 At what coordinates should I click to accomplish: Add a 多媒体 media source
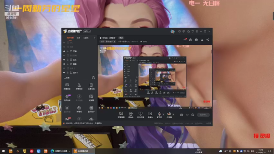150,115
